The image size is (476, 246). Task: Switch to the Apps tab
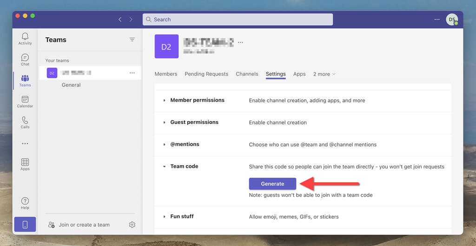(x=299, y=74)
